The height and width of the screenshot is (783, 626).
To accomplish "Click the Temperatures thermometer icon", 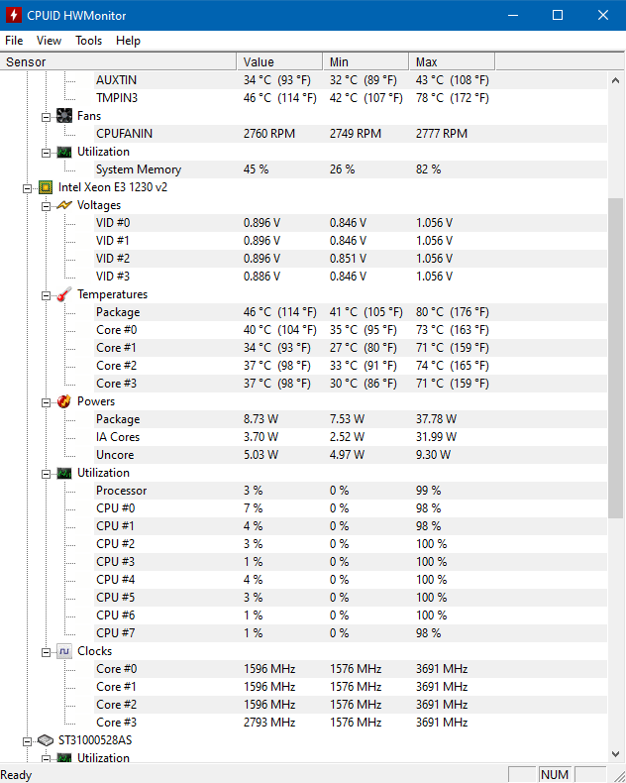I will [x=64, y=294].
